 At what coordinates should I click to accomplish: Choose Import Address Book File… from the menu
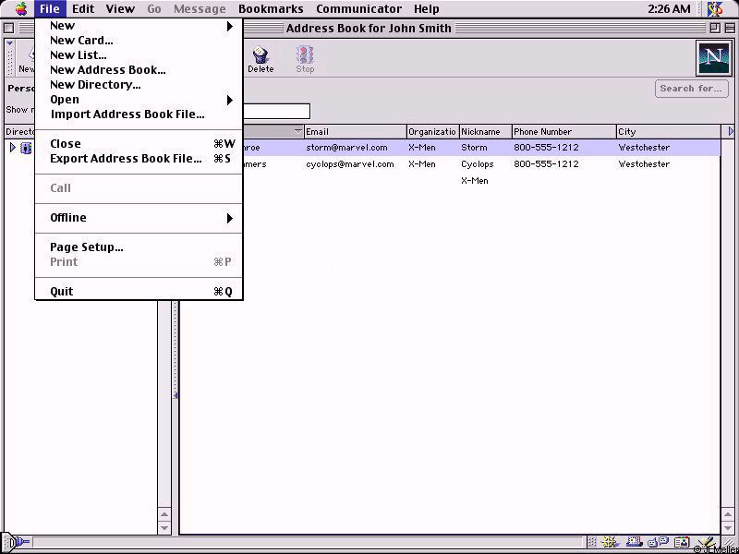coord(127,114)
